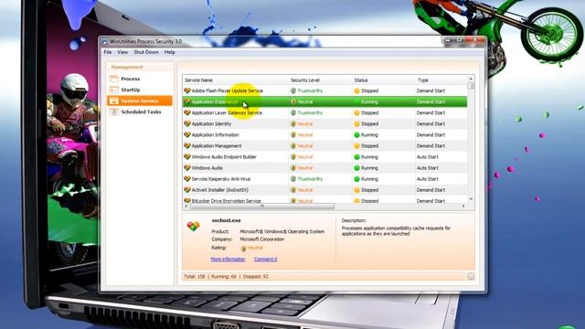The image size is (585, 329).
Task: Click the Neutral rating shield icon
Action: (244, 249)
